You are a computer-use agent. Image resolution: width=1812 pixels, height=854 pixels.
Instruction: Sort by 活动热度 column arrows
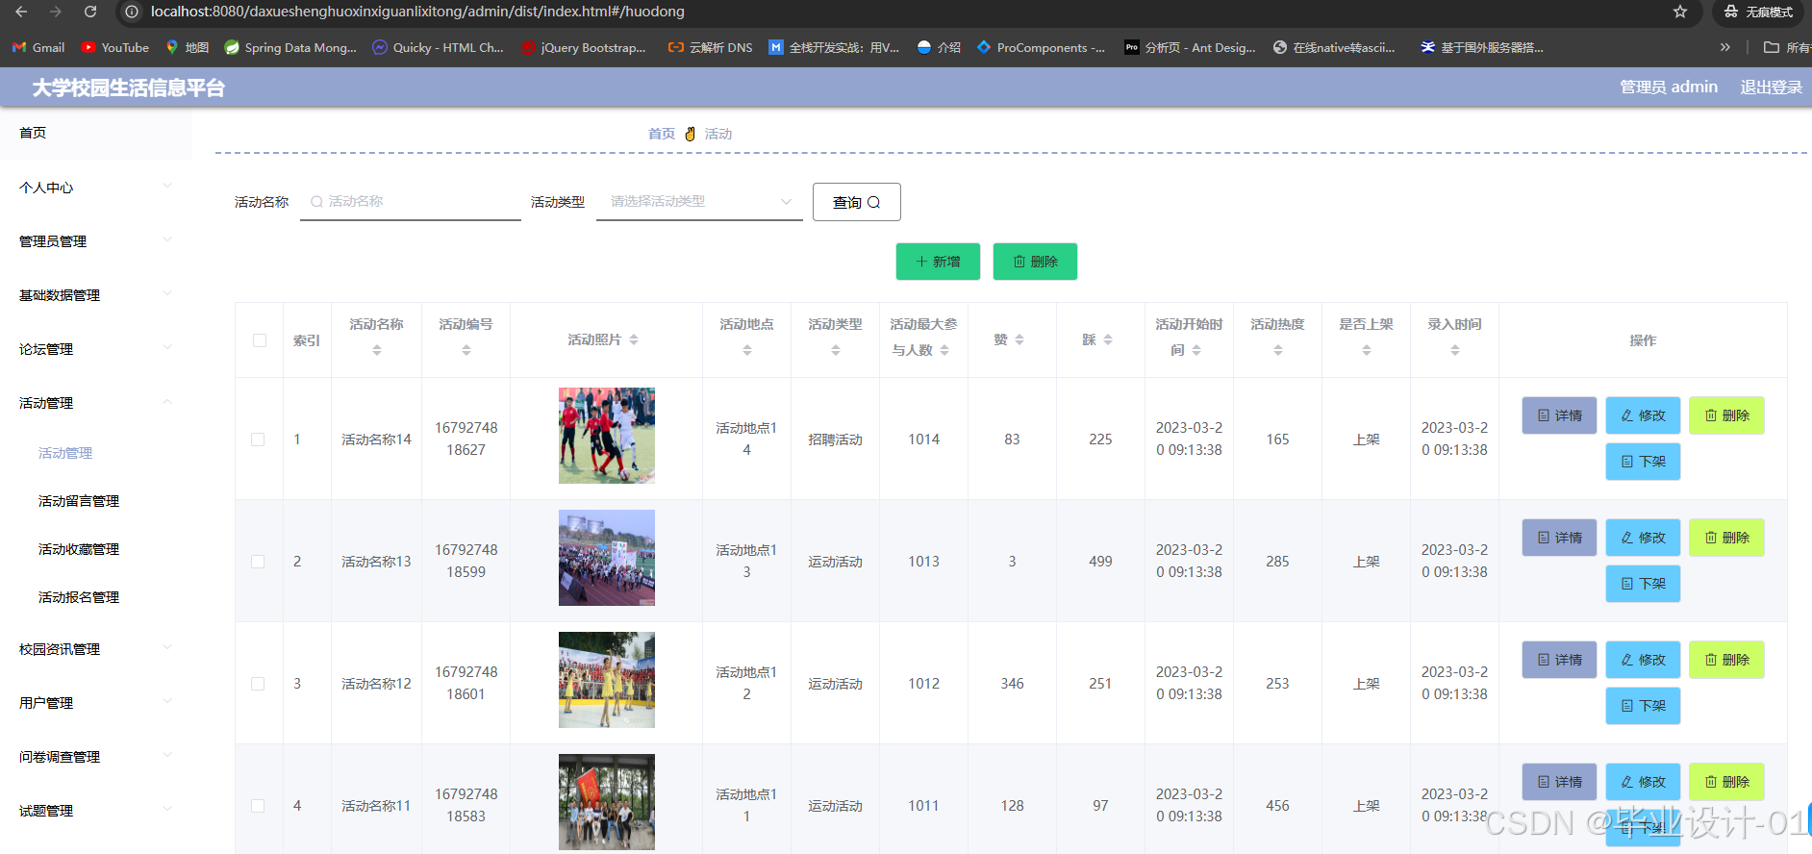1278,351
